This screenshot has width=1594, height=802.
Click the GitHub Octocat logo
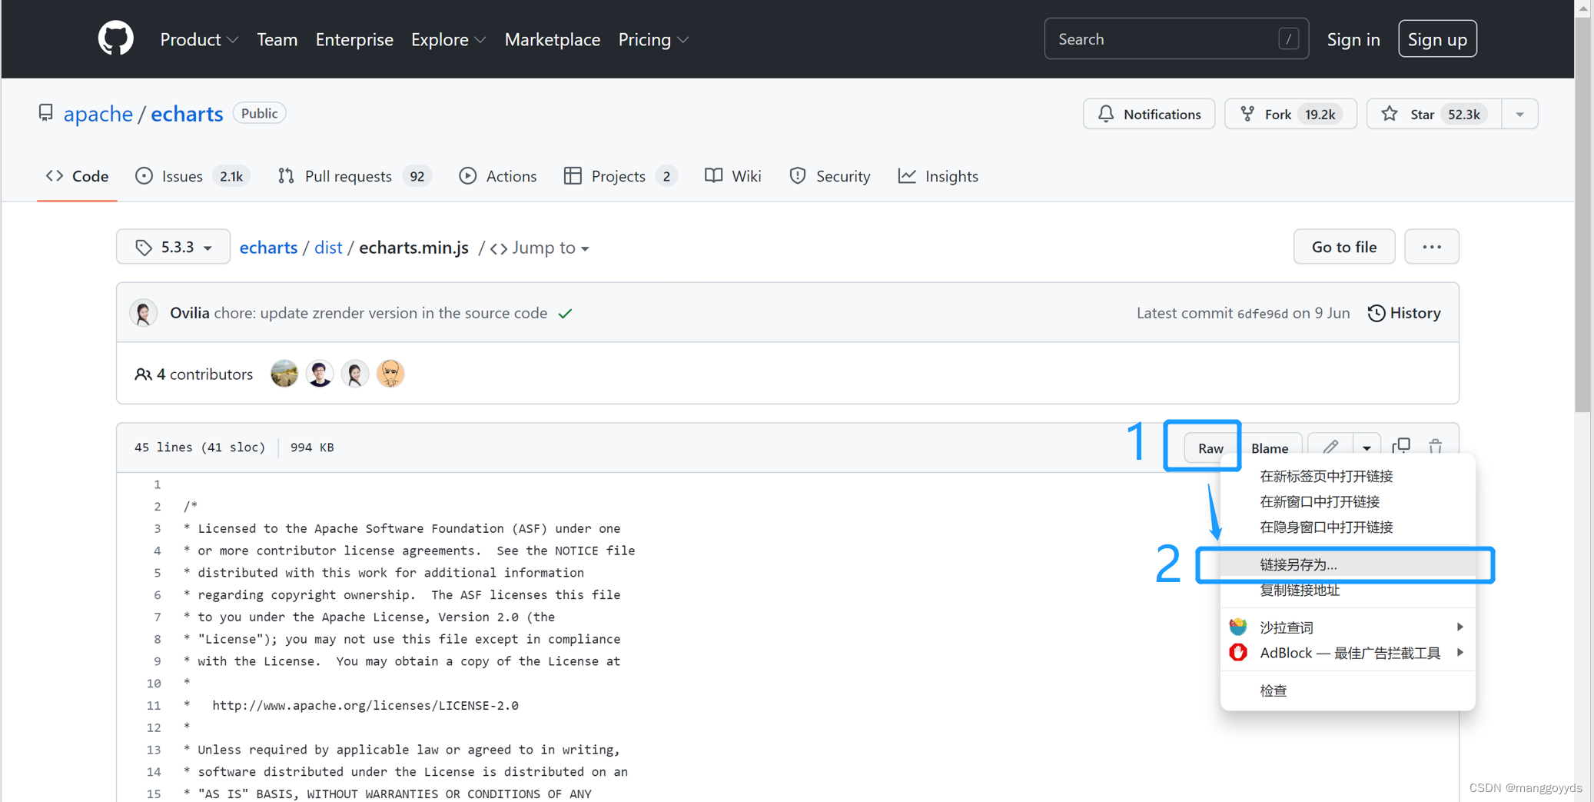coord(116,38)
